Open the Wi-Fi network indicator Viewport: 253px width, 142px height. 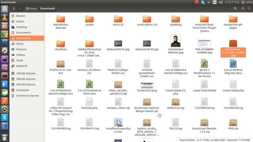coord(209,2)
